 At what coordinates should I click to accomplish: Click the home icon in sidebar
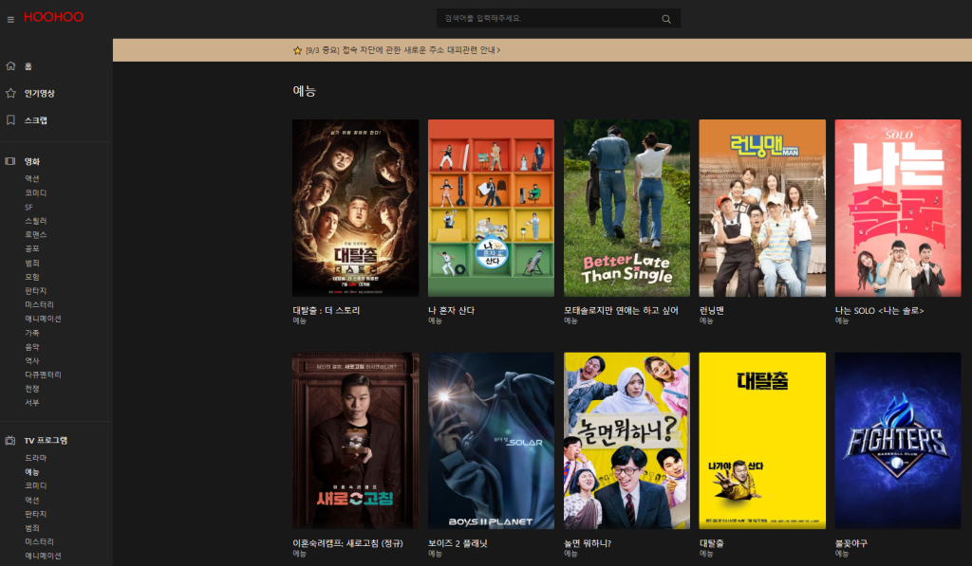click(x=10, y=66)
